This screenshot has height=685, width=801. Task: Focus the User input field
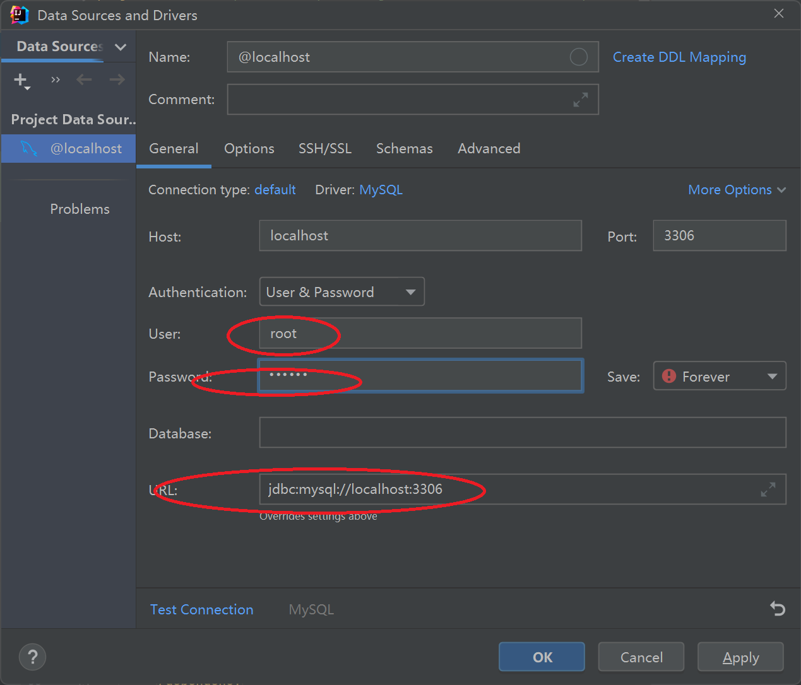click(x=420, y=333)
